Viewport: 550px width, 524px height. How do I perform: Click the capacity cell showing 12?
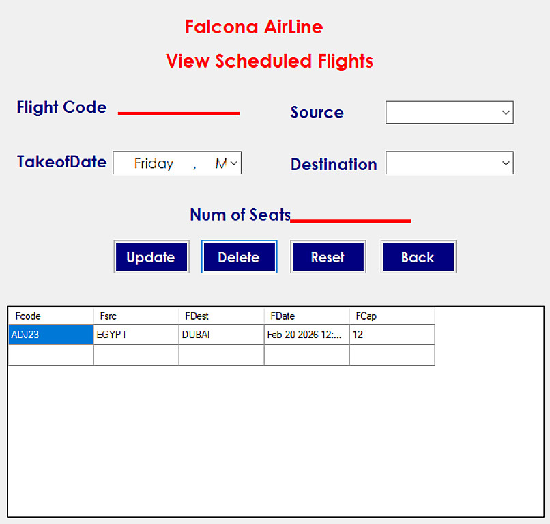pyautogui.click(x=392, y=335)
